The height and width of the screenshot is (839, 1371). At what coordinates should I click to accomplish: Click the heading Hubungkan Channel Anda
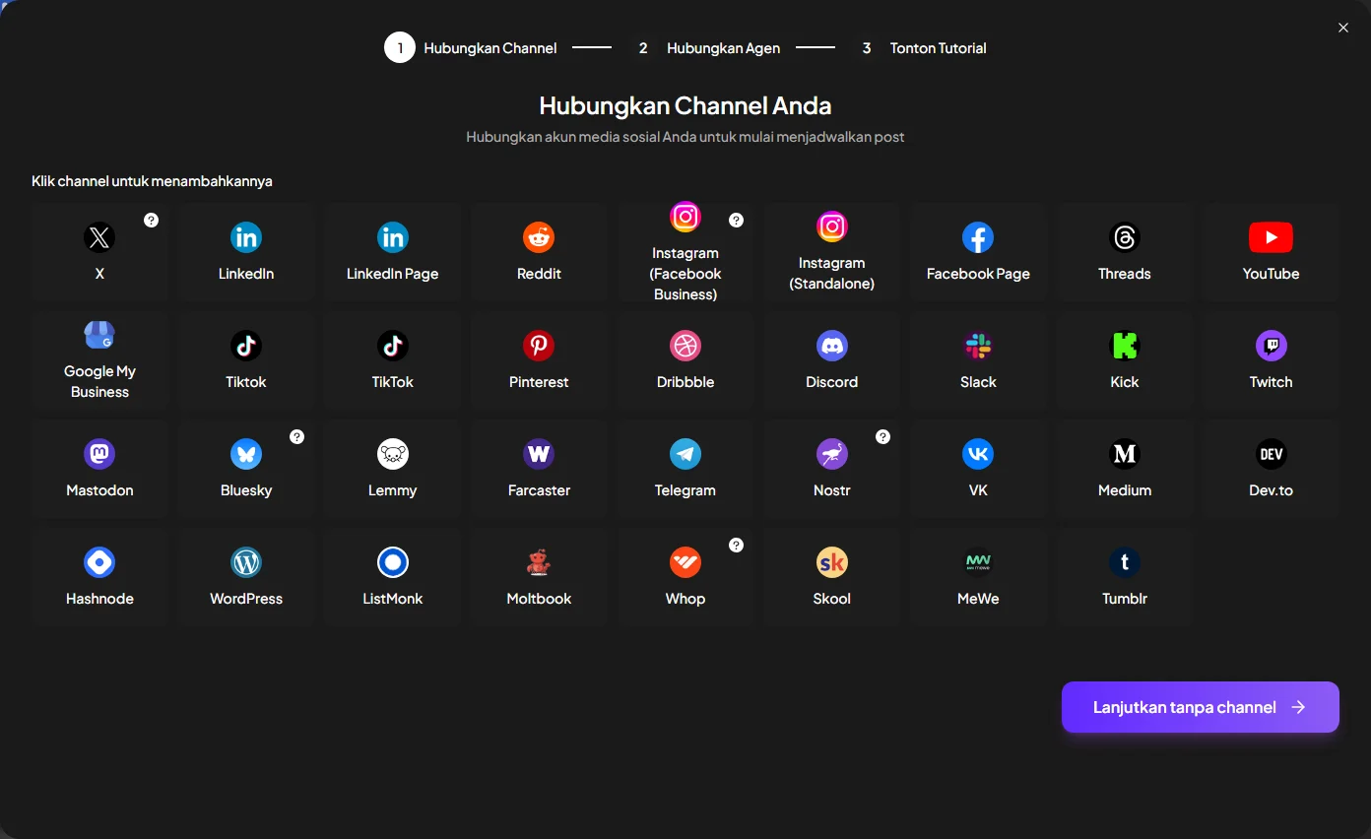[685, 105]
